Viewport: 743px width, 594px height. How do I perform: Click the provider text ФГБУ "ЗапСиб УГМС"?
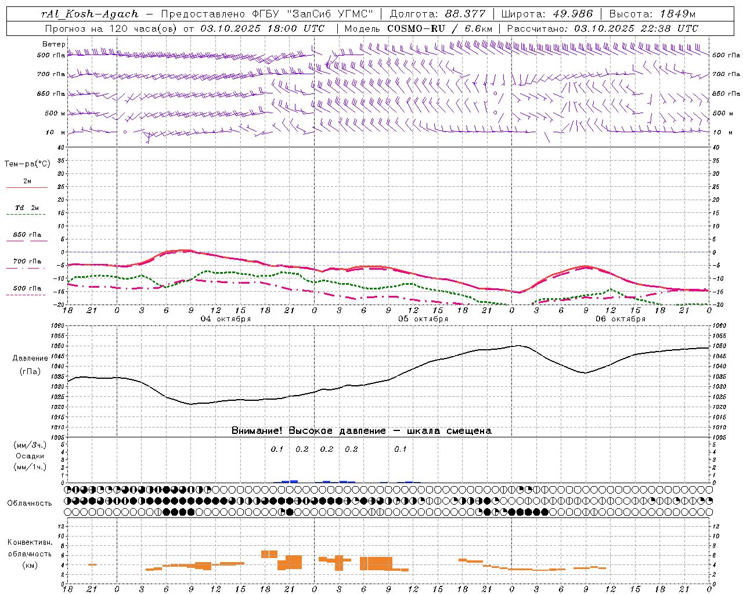pos(313,14)
